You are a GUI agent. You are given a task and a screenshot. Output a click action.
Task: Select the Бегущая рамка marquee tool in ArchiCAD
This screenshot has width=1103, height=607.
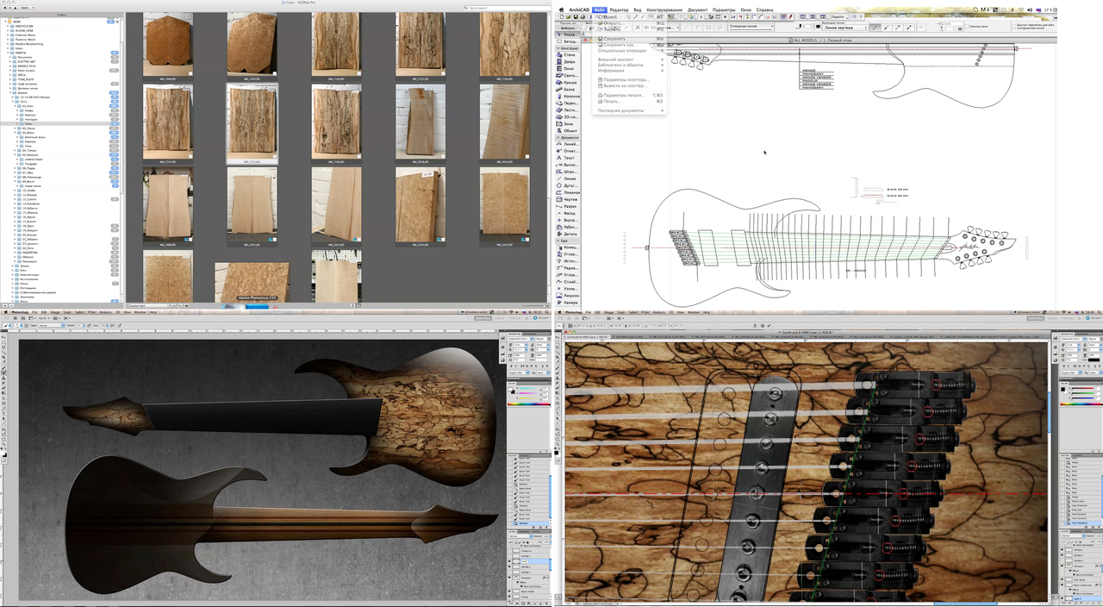pyautogui.click(x=567, y=41)
